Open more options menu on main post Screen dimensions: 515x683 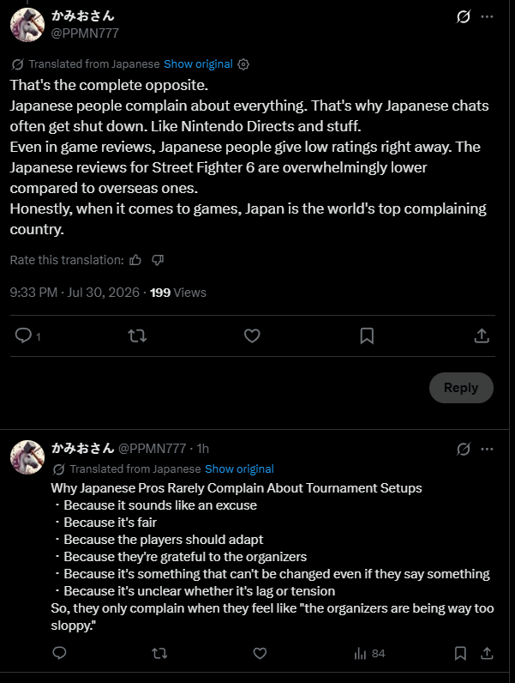487,16
